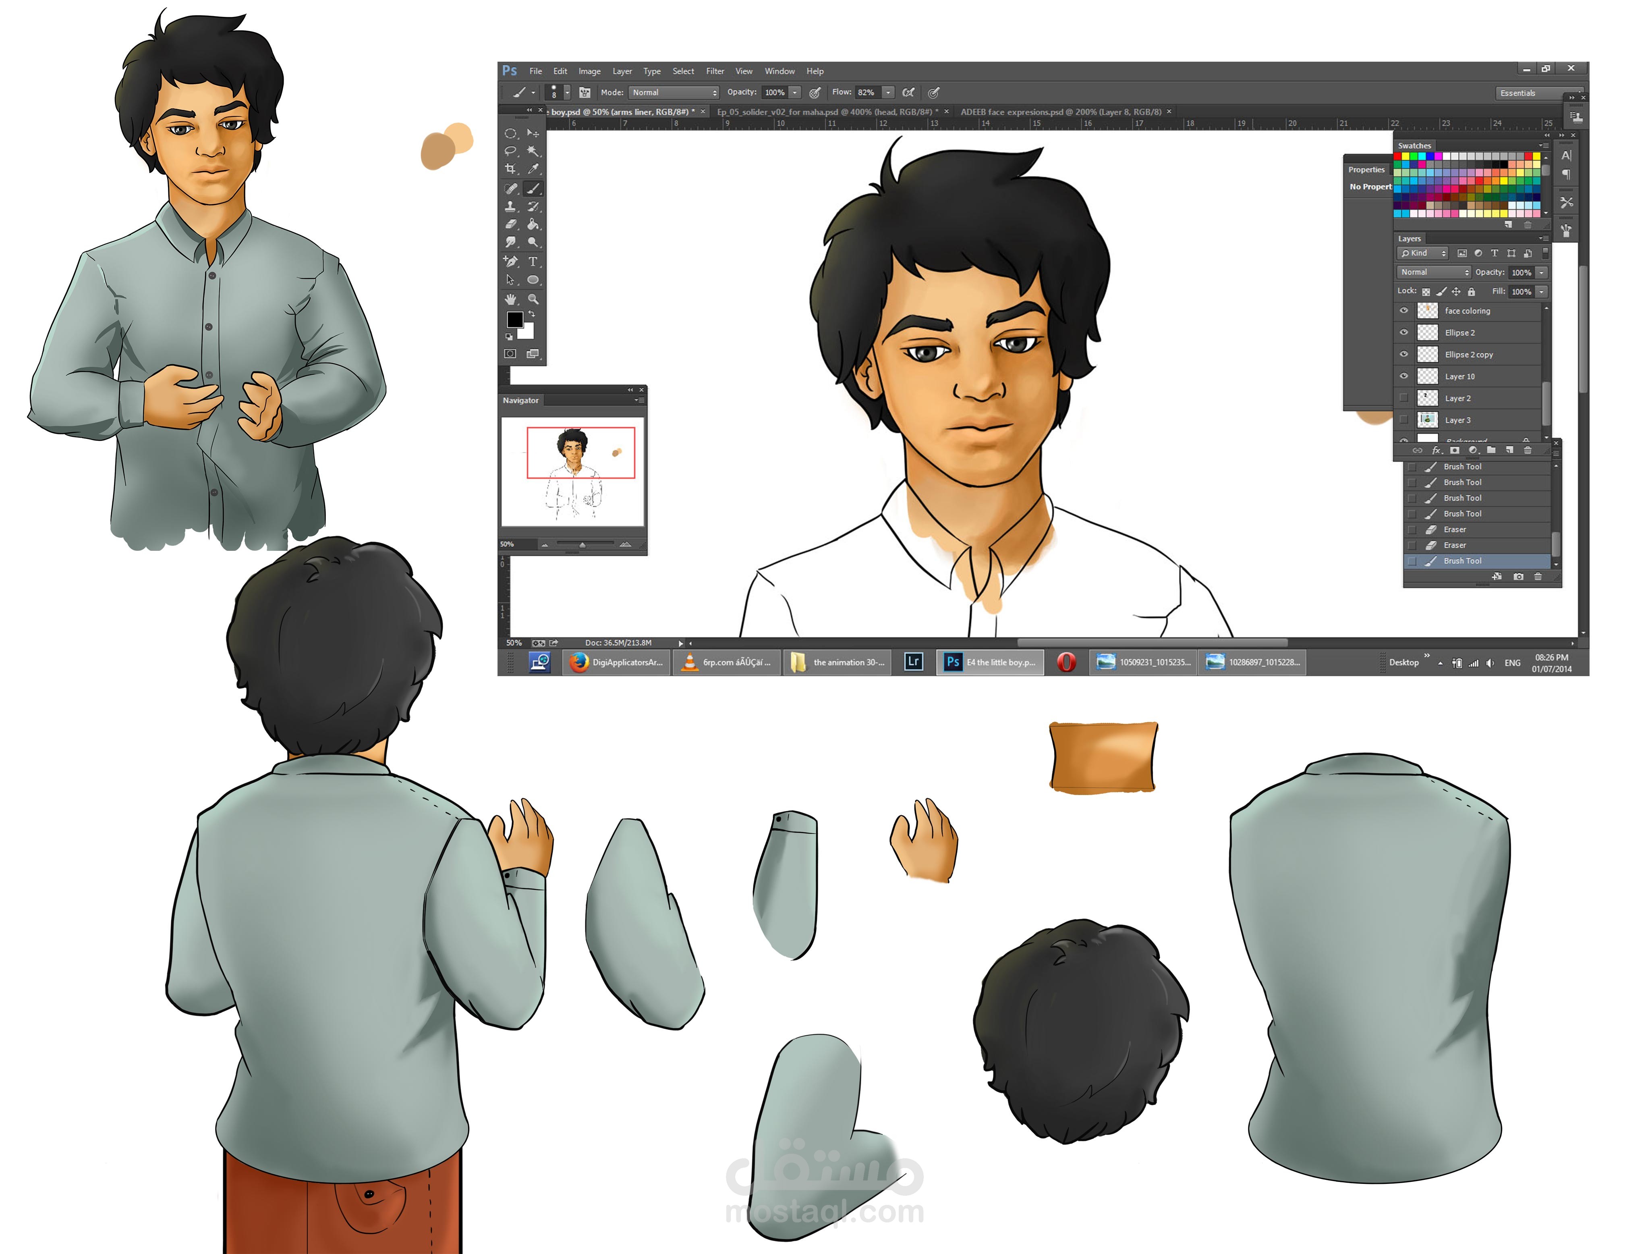Click the Flow percentage input field
Image resolution: width=1650 pixels, height=1254 pixels.
point(866,93)
